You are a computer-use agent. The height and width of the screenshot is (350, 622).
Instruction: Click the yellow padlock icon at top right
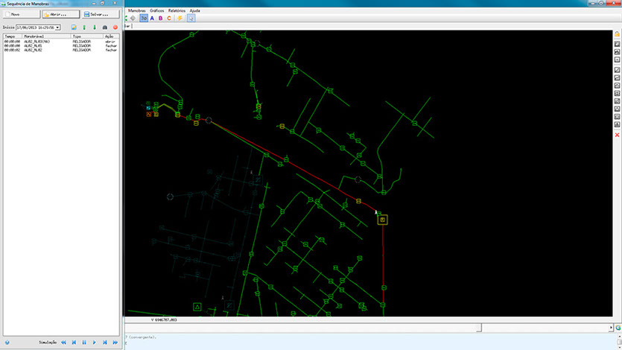point(617,35)
